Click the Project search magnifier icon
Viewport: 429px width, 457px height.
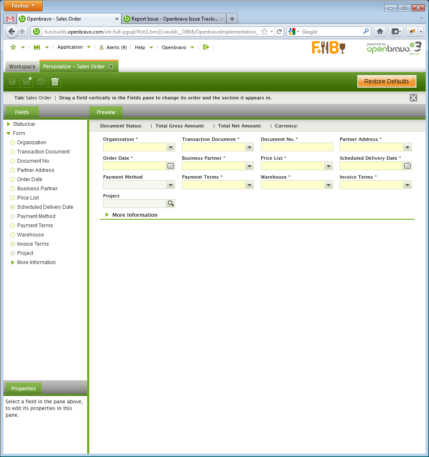click(x=171, y=204)
